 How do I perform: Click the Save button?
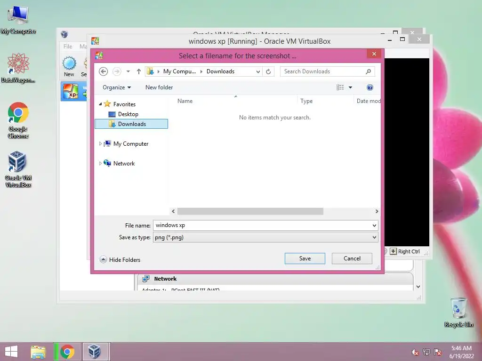pyautogui.click(x=305, y=259)
